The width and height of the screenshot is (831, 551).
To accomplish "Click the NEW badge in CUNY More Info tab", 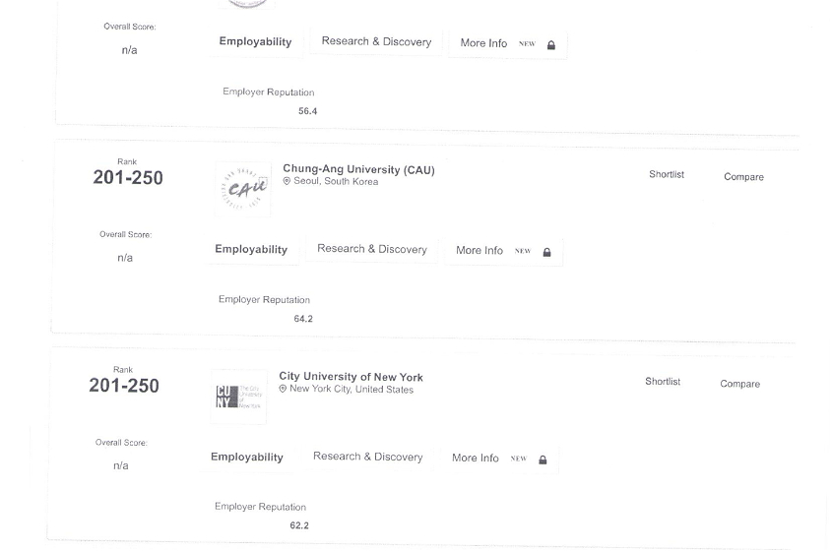I will 519,459.
